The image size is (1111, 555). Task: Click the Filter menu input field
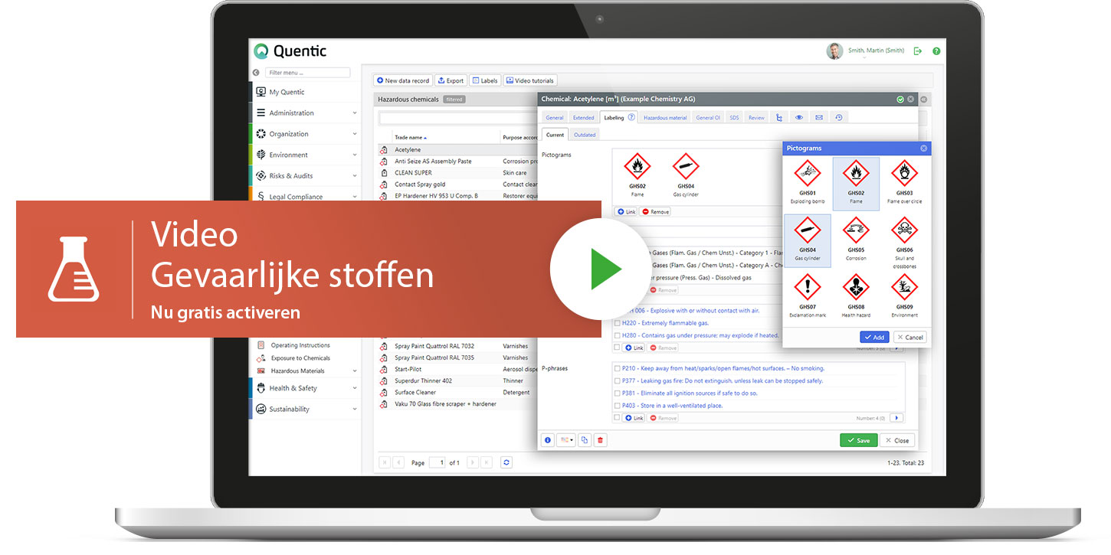(x=307, y=73)
